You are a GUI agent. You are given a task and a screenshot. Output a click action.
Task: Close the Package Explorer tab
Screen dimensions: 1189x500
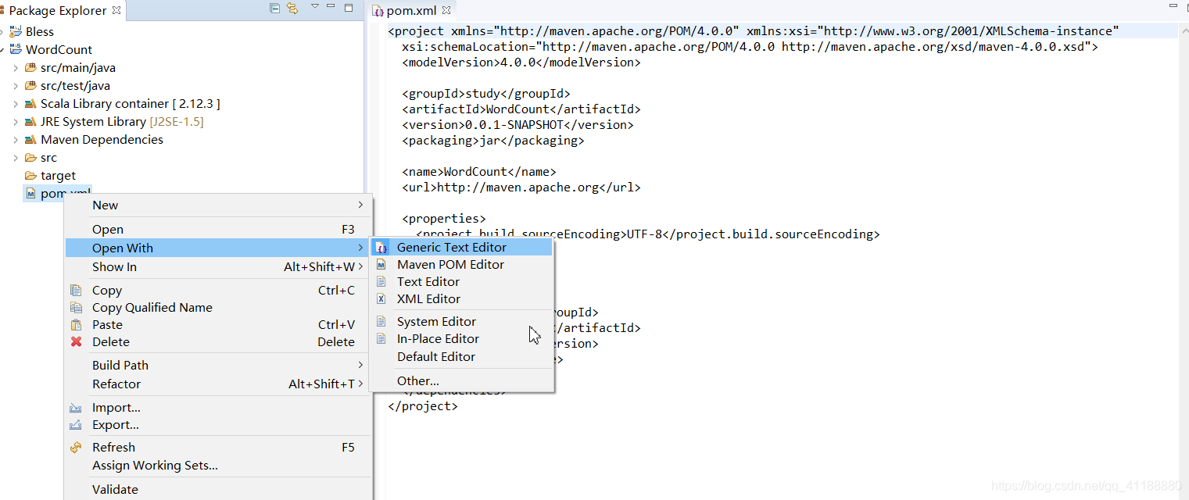click(x=116, y=10)
